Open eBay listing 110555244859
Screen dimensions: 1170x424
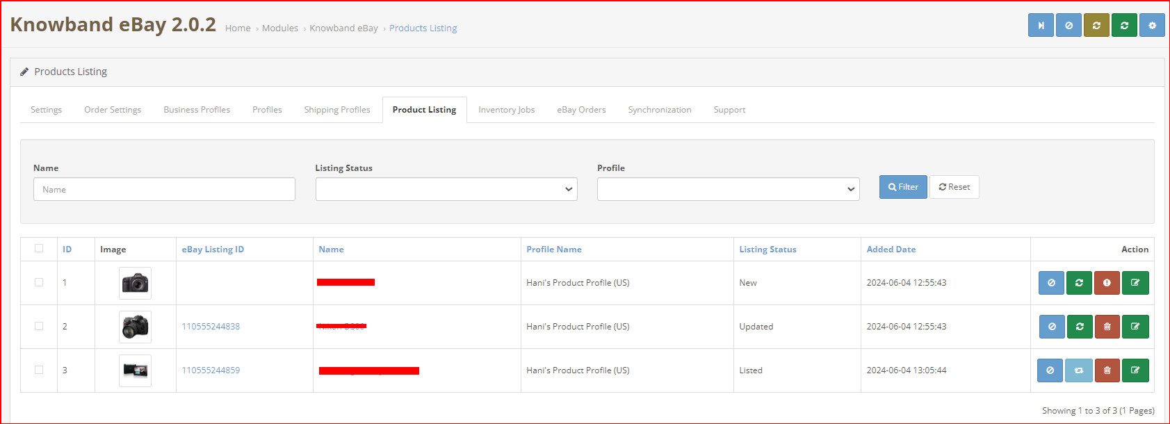click(x=211, y=370)
